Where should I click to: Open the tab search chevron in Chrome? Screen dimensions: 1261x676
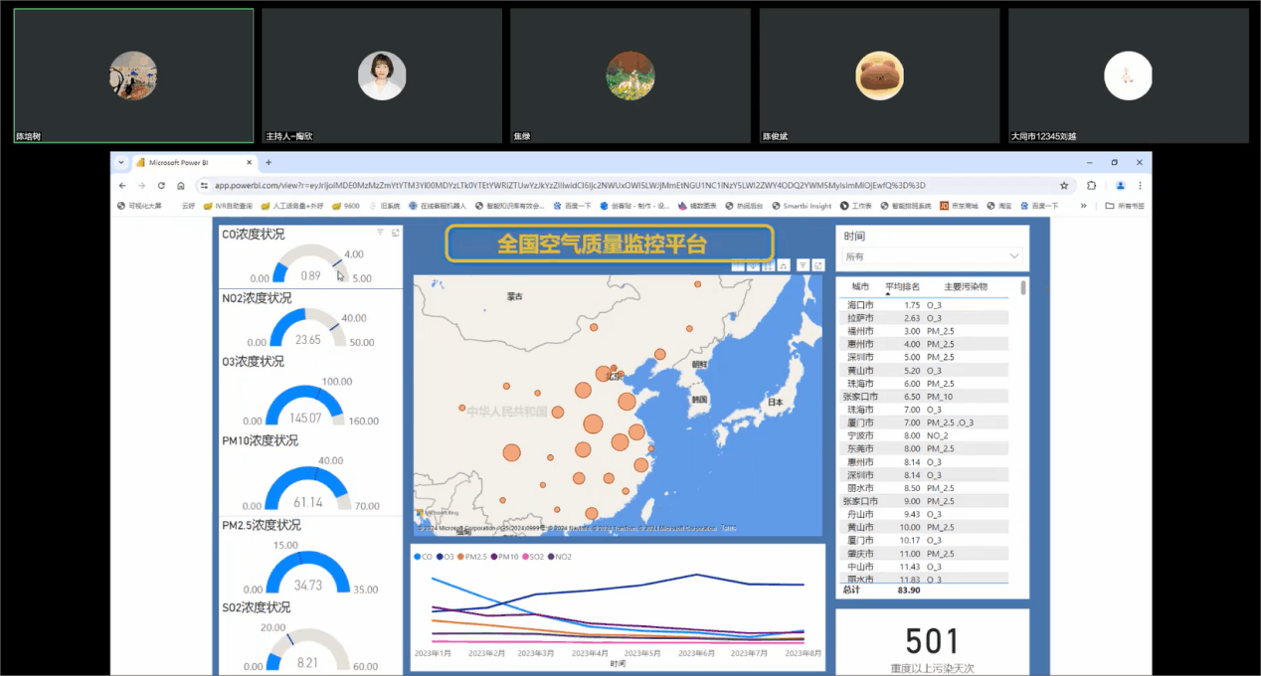click(120, 162)
